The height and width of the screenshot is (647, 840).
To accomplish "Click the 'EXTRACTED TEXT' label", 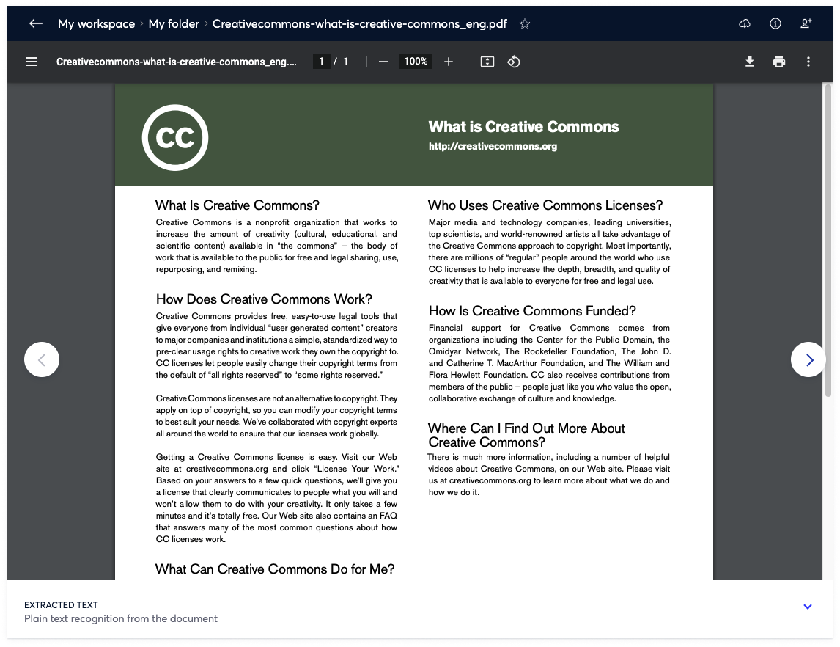I will click(x=61, y=604).
